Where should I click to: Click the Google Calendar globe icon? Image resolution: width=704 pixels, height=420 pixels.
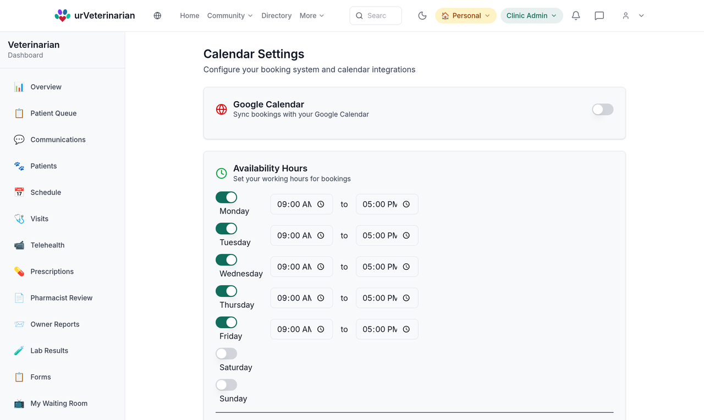222,109
